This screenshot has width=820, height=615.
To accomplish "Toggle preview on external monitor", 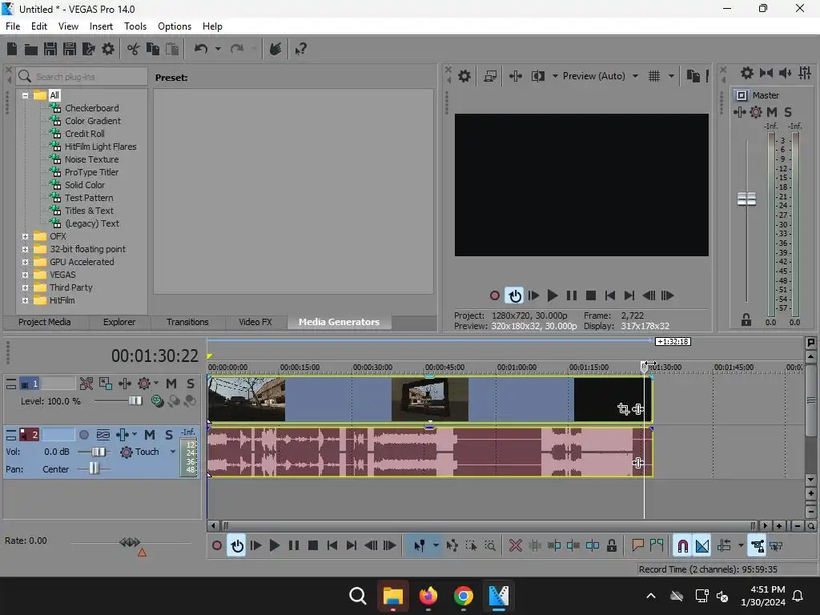I will [x=490, y=76].
